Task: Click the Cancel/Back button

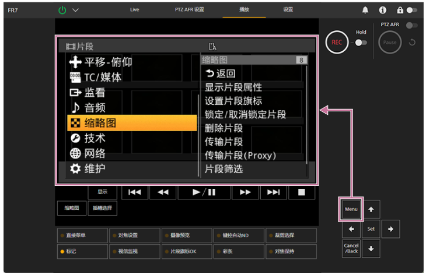Action: (x=351, y=248)
